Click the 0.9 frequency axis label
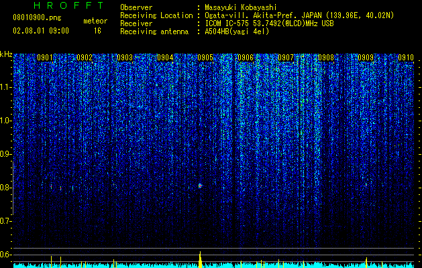 point(5,154)
